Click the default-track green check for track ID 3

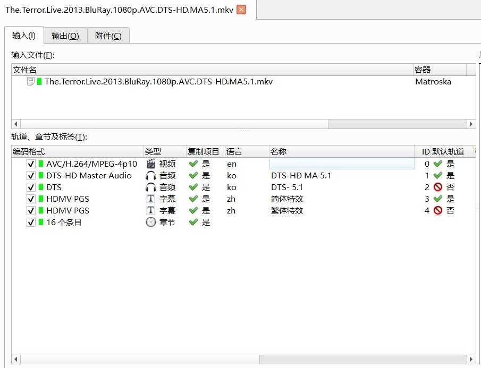click(x=438, y=199)
